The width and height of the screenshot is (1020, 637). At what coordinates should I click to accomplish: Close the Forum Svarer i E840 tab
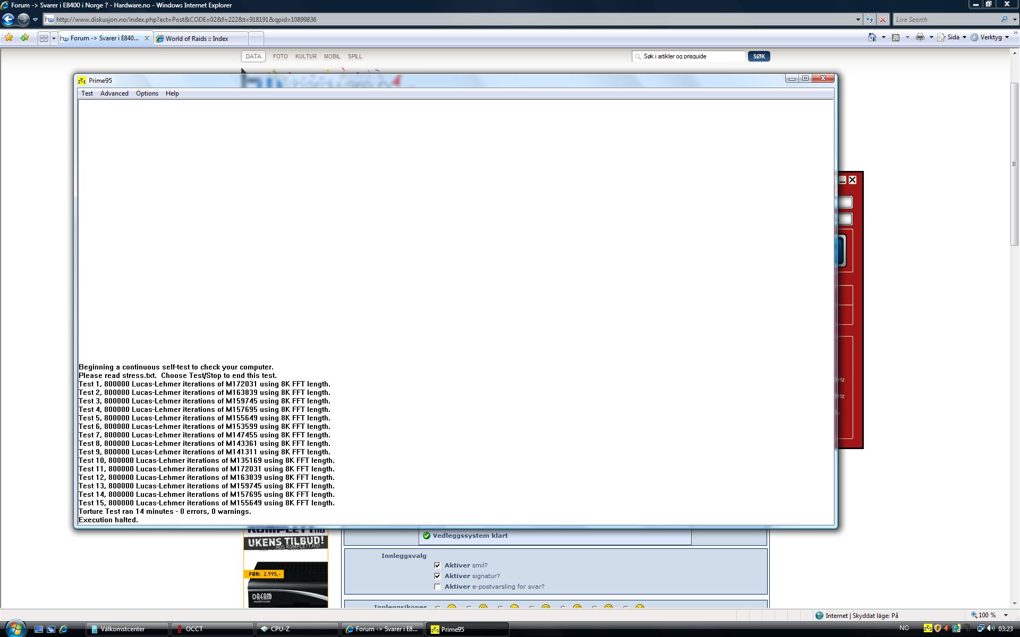click(x=147, y=38)
